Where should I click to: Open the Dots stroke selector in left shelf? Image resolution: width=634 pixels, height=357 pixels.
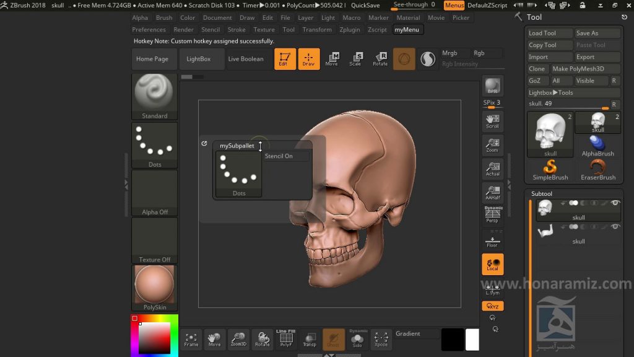point(154,145)
